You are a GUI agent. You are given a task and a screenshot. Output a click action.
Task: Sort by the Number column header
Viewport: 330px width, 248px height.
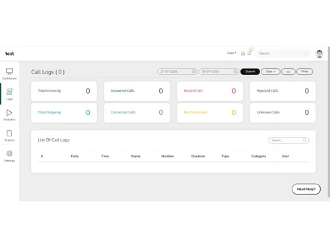[x=168, y=156]
